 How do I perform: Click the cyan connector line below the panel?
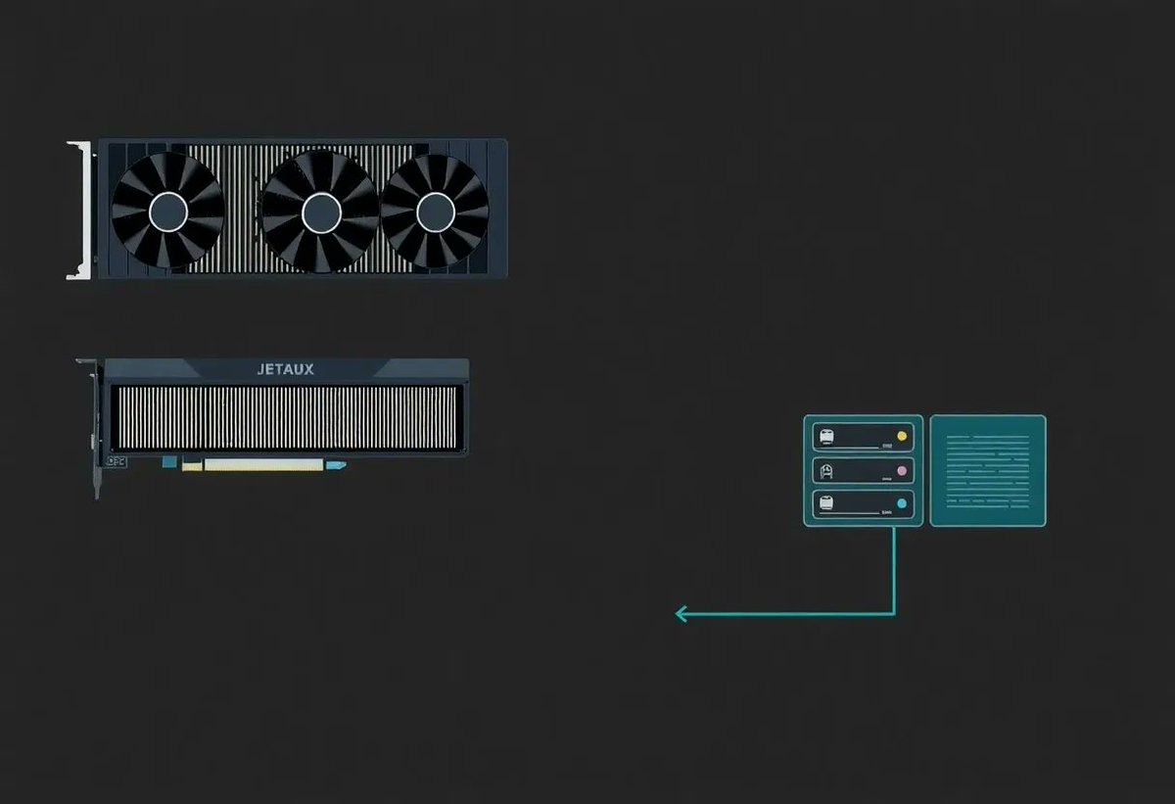(896, 573)
